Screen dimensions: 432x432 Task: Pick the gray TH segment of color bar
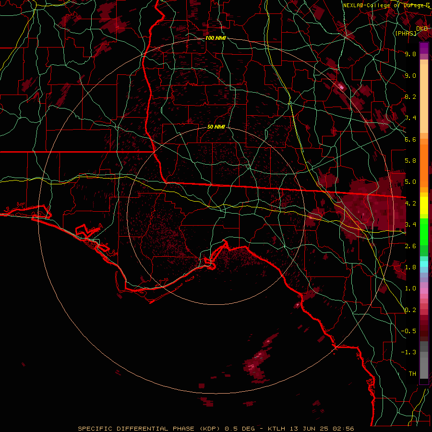[x=424, y=368]
